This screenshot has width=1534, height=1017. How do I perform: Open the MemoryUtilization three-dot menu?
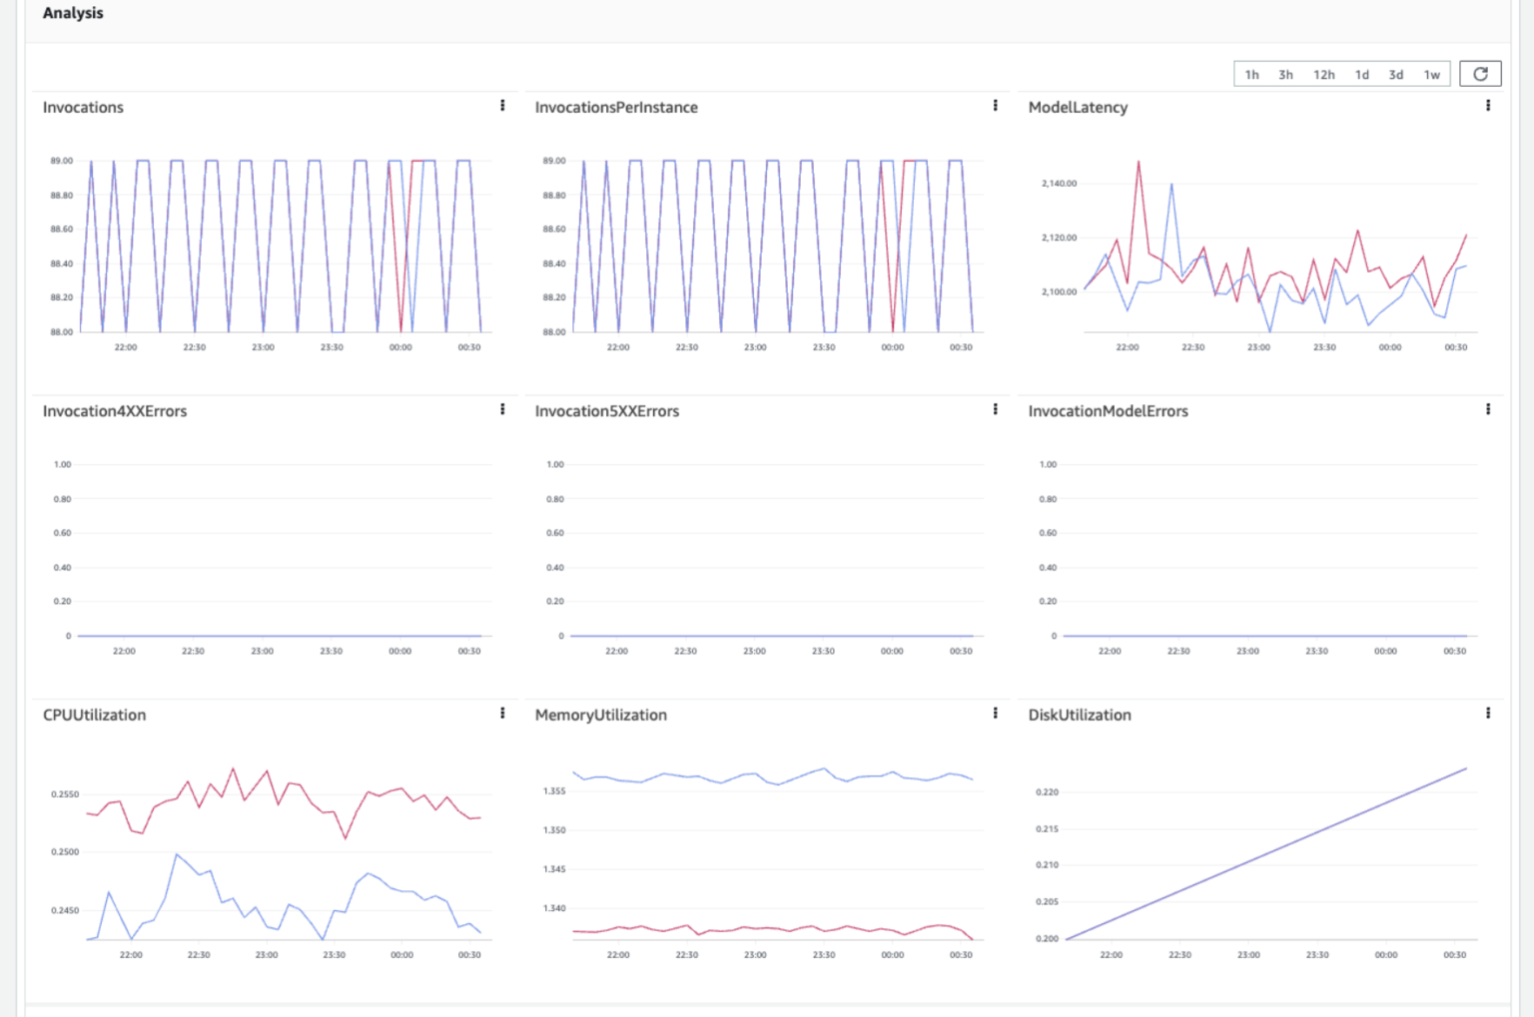[995, 714]
